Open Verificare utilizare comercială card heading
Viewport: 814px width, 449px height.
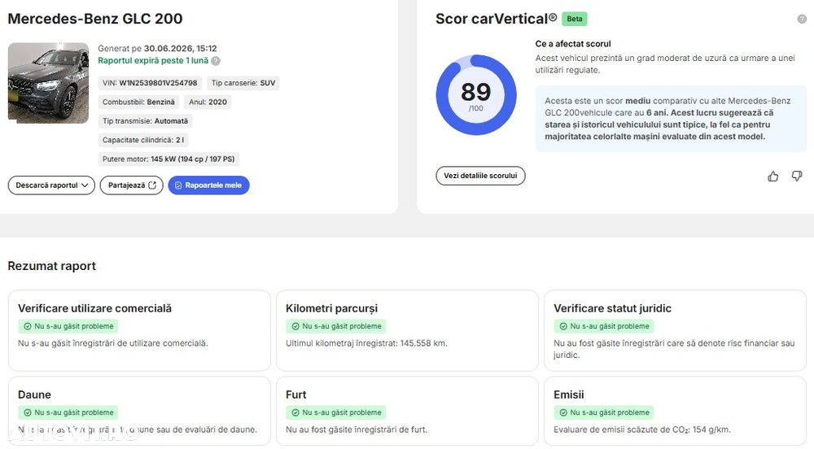coord(94,308)
